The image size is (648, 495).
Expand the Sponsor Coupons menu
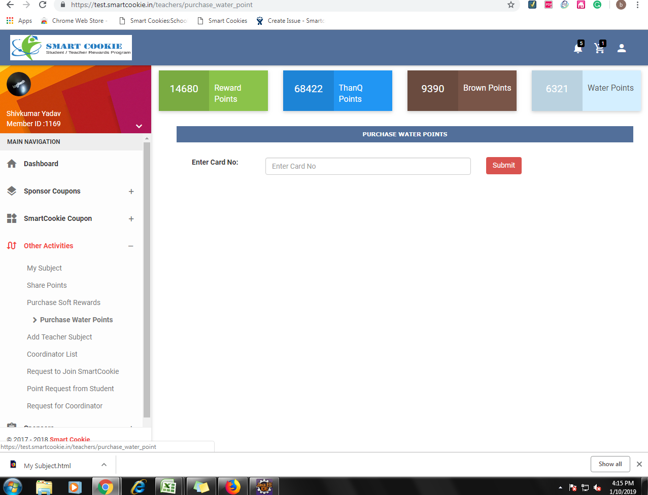[131, 192]
